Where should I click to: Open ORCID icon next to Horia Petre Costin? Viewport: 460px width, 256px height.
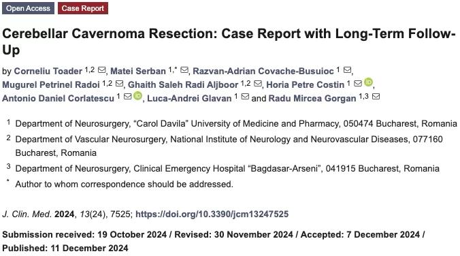click(368, 82)
